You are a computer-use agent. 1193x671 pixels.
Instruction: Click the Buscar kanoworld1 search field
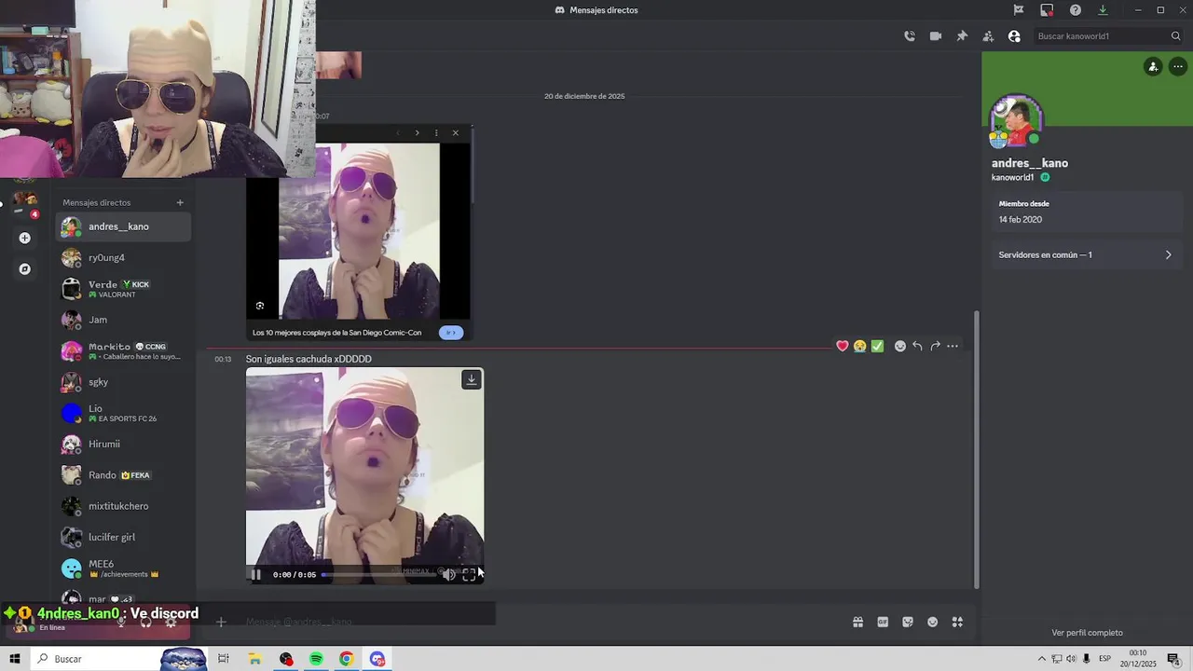coord(1108,36)
